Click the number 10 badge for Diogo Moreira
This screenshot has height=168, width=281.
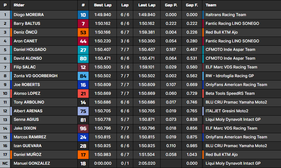83,15
